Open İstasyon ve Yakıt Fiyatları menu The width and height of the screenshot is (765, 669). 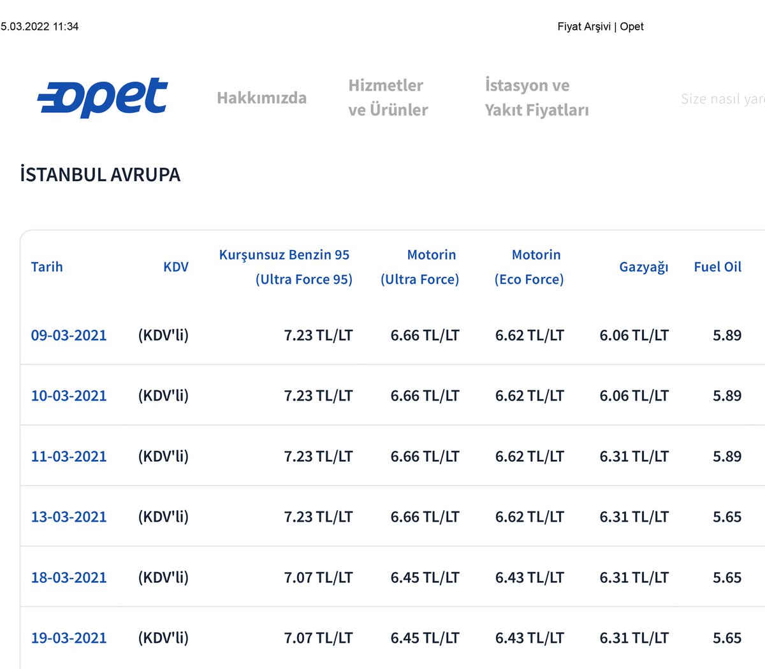(537, 98)
